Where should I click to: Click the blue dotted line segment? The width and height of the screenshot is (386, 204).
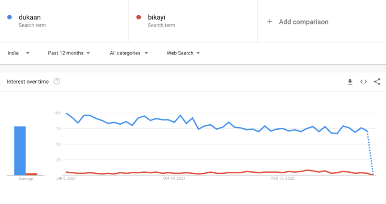coord(370,153)
